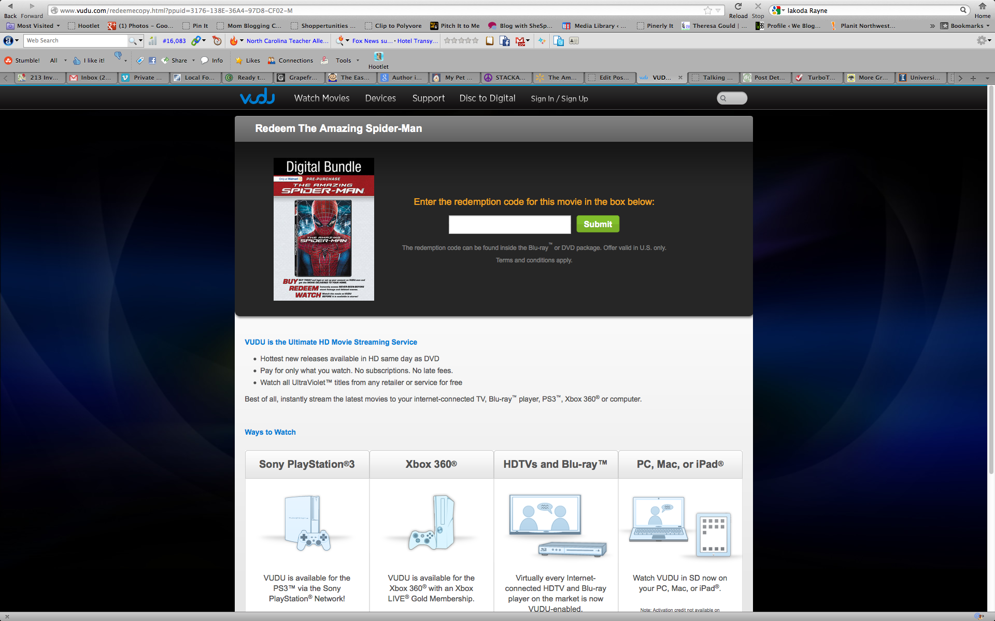995x621 pixels.
Task: Click the redemption code input box
Action: click(x=509, y=225)
